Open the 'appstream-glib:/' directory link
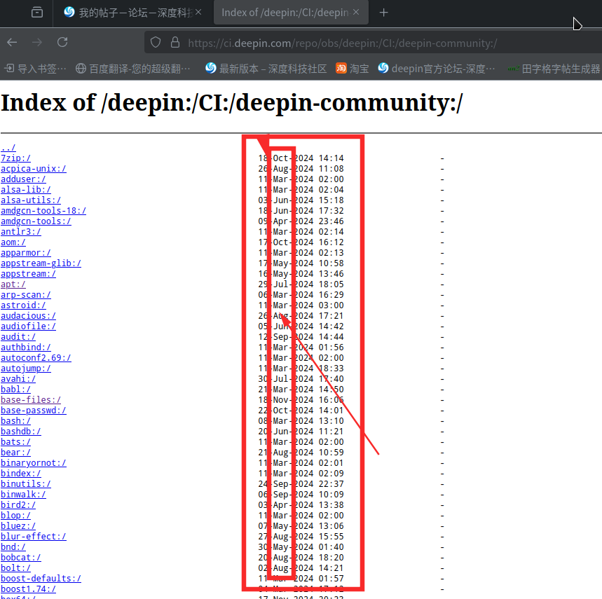Screen dimensions: 602x599 (41, 263)
